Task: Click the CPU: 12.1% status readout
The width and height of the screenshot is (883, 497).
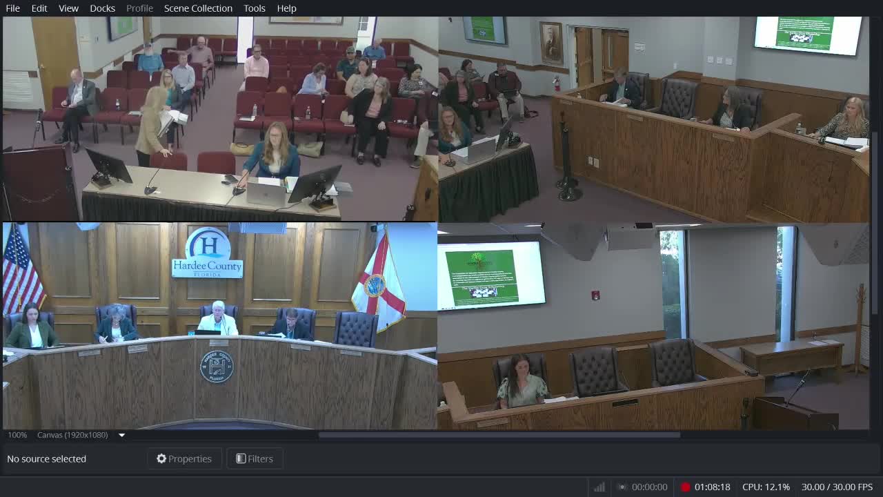Action: click(766, 487)
